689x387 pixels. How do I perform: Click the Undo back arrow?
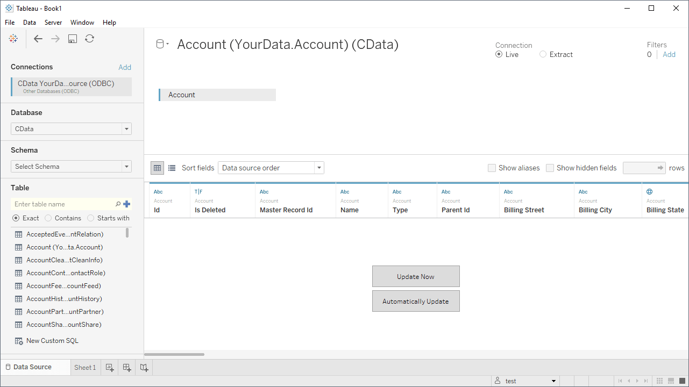pyautogui.click(x=38, y=38)
